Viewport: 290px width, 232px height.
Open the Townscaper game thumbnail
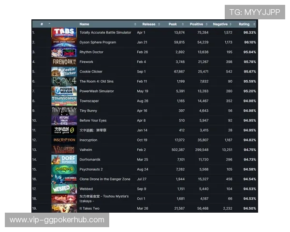tap(64, 101)
